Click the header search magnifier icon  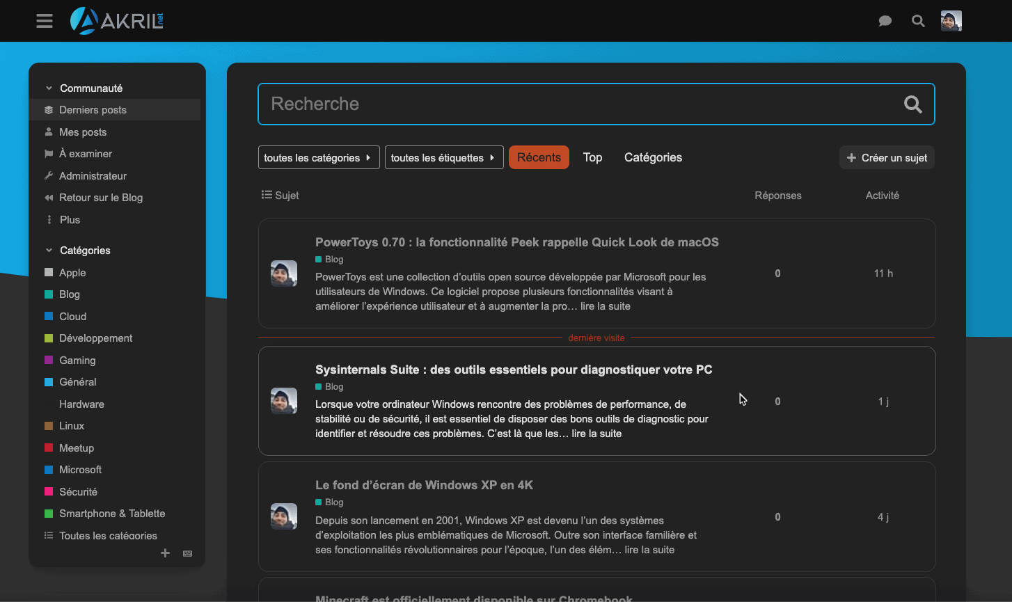click(x=918, y=22)
